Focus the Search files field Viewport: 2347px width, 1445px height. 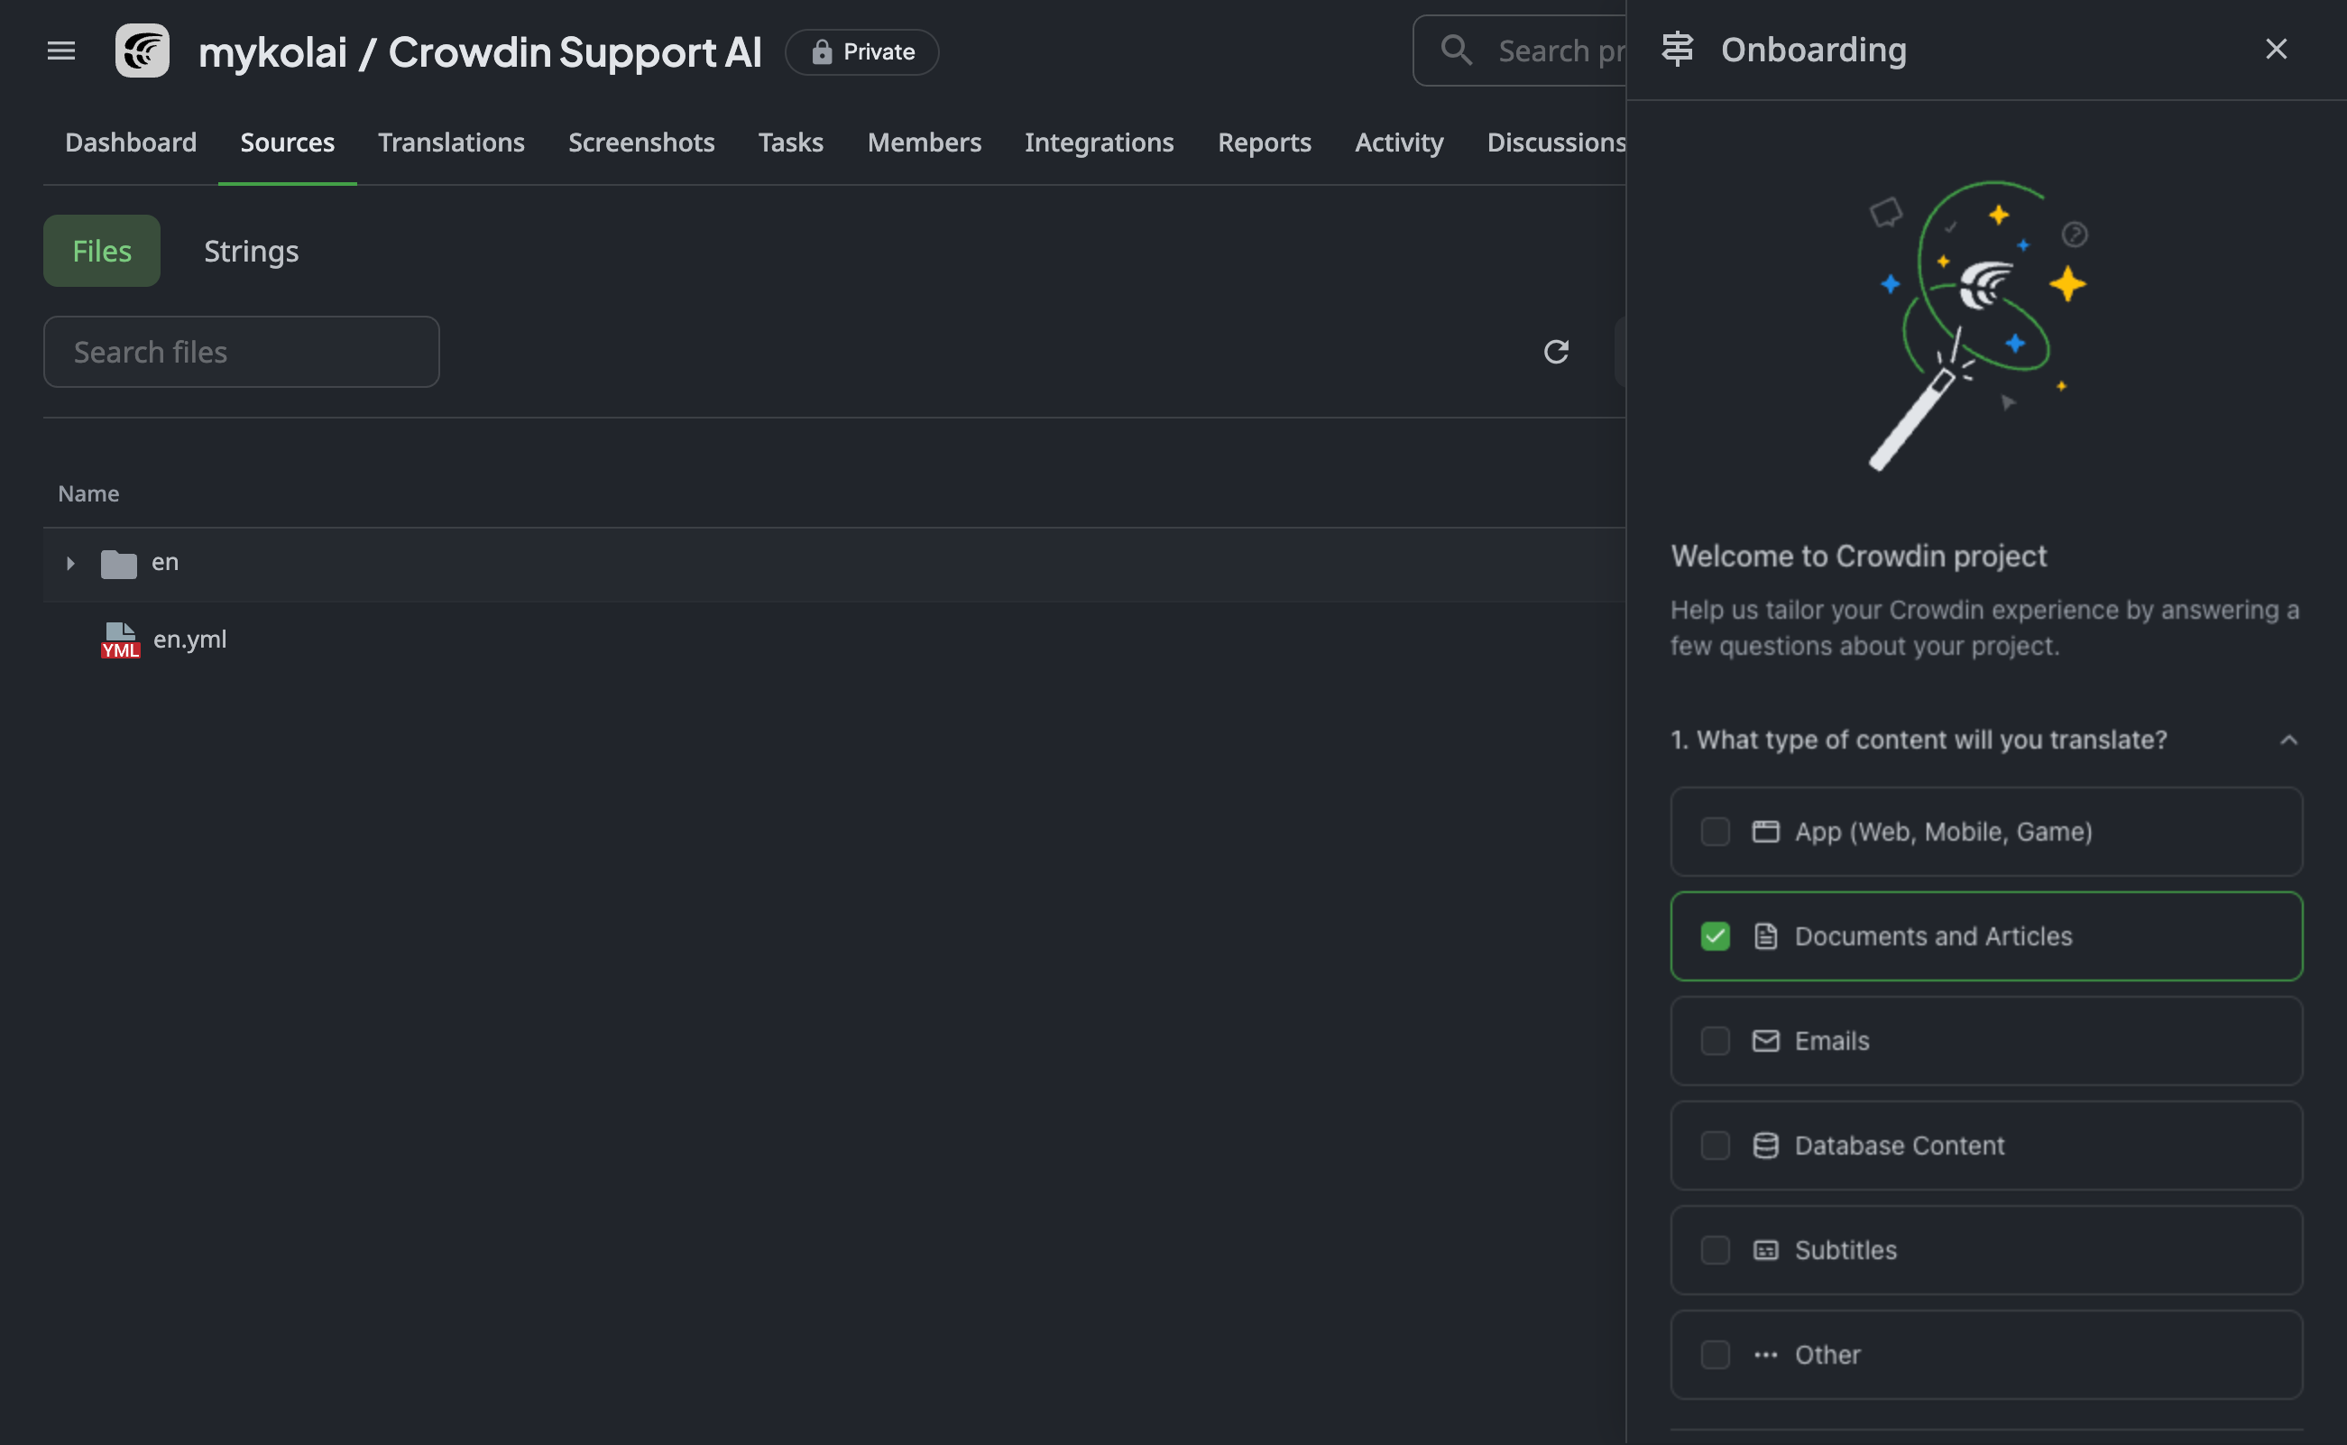click(242, 352)
